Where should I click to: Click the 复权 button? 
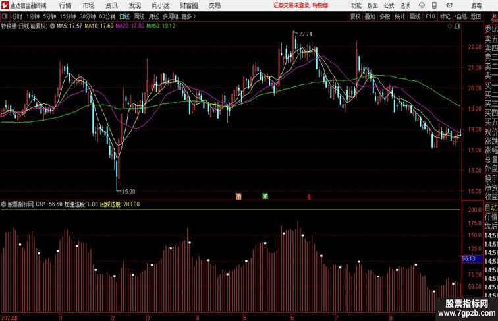(355, 16)
